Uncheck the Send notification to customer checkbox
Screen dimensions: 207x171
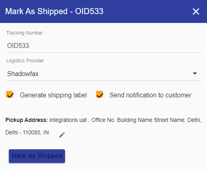pyautogui.click(x=100, y=95)
